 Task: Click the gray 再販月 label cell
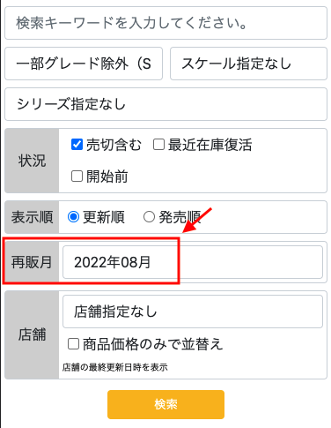[x=32, y=262]
